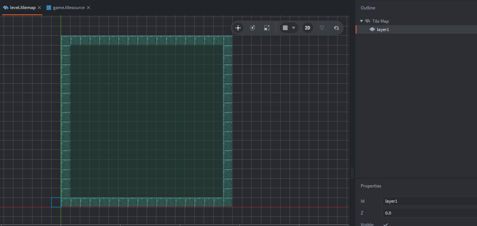The width and height of the screenshot is (477, 226).
Task: Select the level.tilemap tab
Action: pos(22,8)
